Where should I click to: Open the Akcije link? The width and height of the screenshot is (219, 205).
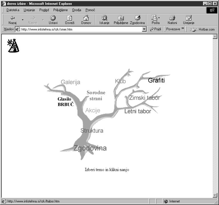[93, 110]
